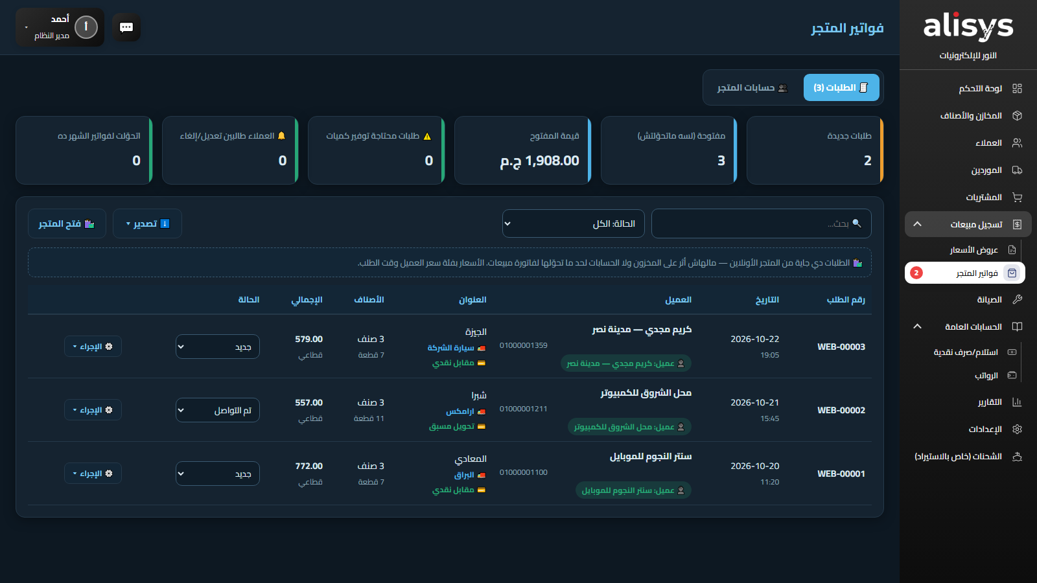Viewport: 1037px width, 583px height.
Task: Click the red badge on فواتير المتجر
Action: click(916, 273)
